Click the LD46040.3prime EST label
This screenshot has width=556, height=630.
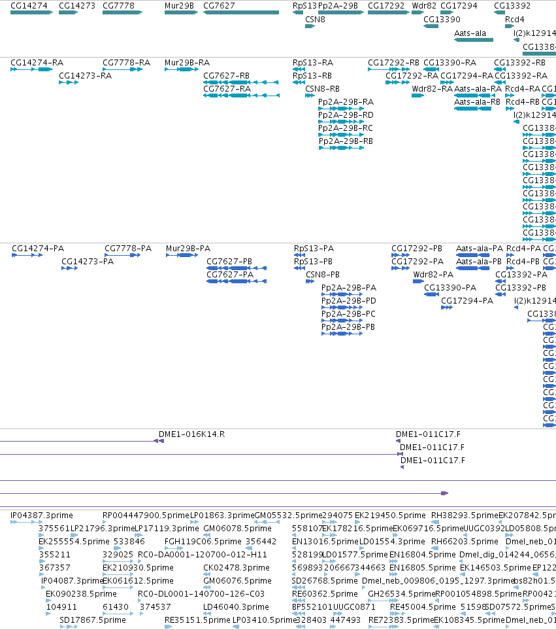tap(236, 606)
